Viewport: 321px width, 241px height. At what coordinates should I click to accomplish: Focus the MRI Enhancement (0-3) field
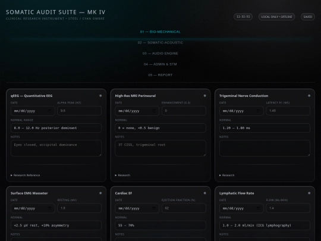click(184, 111)
